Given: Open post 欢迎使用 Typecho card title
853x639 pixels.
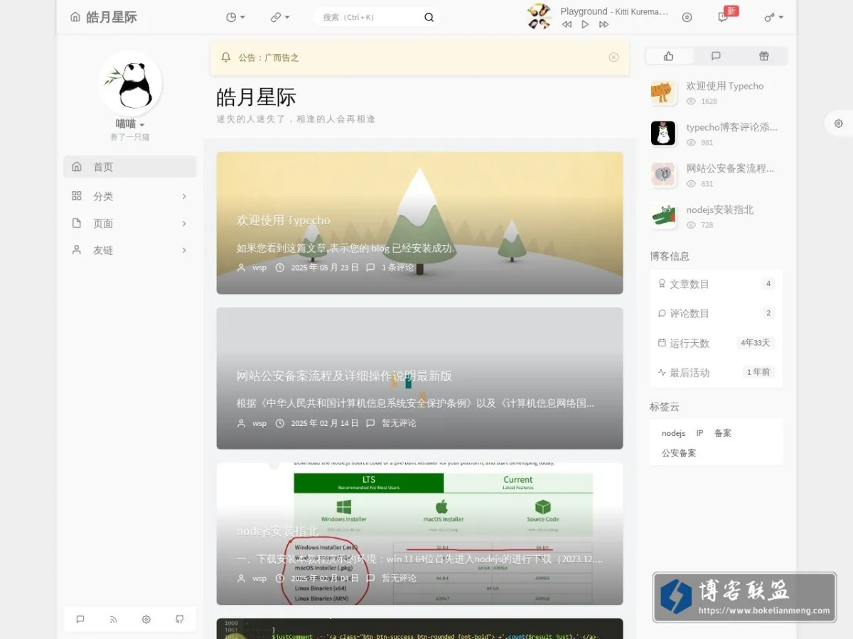Looking at the screenshot, I should coord(284,220).
